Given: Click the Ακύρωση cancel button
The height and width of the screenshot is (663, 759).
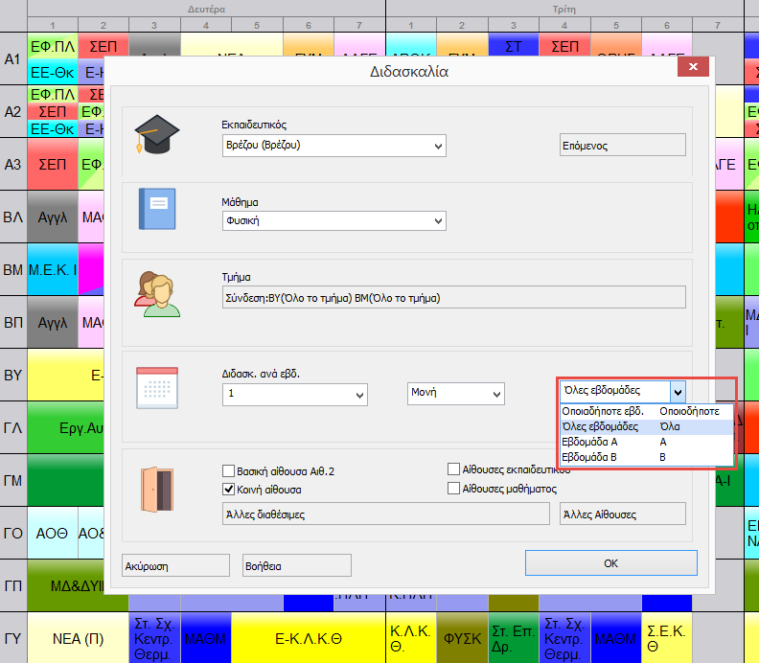Looking at the screenshot, I should (176, 565).
